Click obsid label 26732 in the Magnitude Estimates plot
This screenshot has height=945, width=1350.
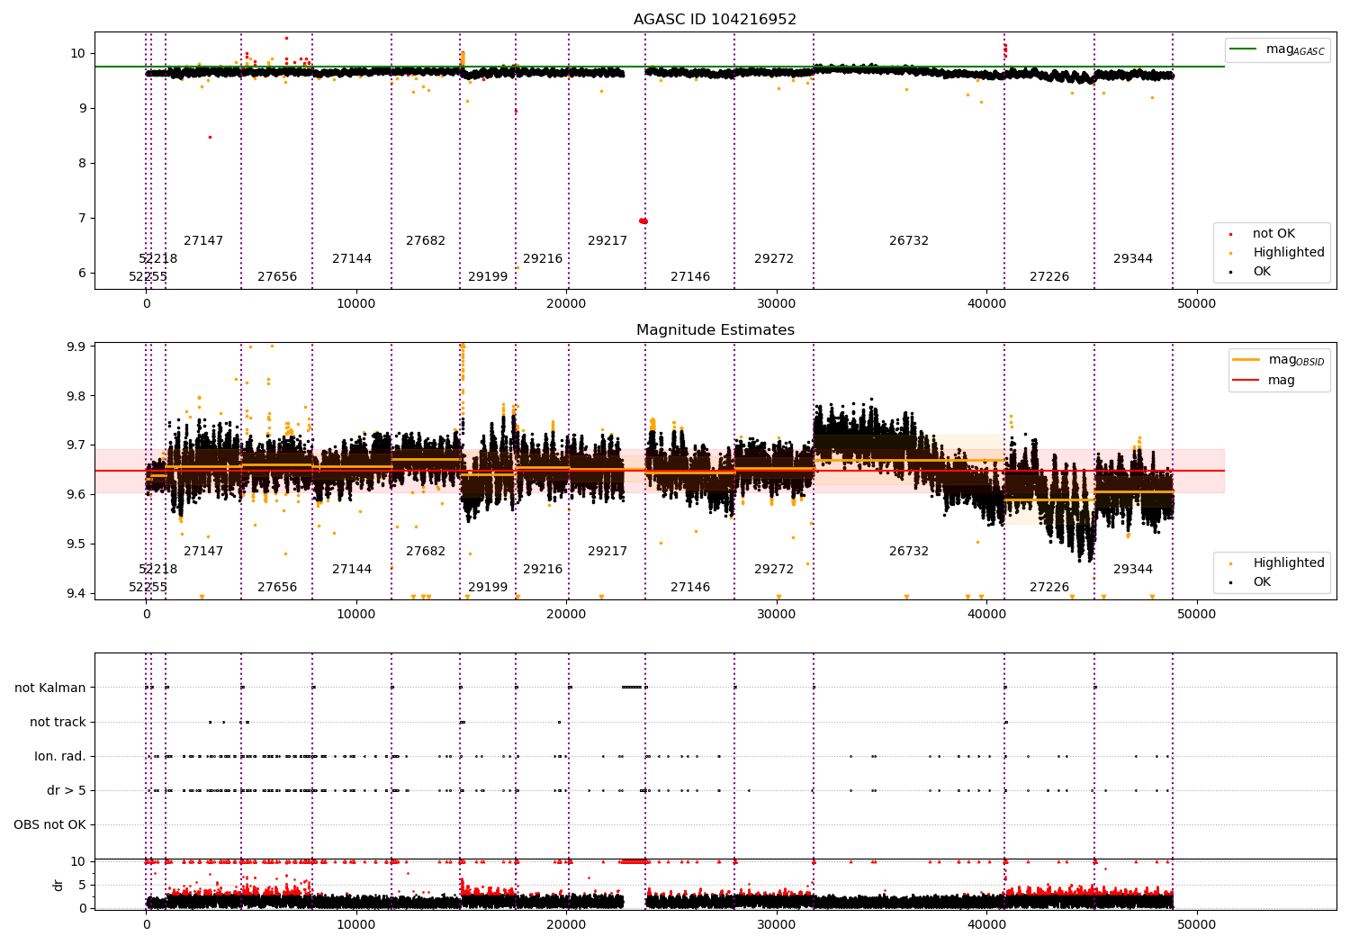coord(909,551)
